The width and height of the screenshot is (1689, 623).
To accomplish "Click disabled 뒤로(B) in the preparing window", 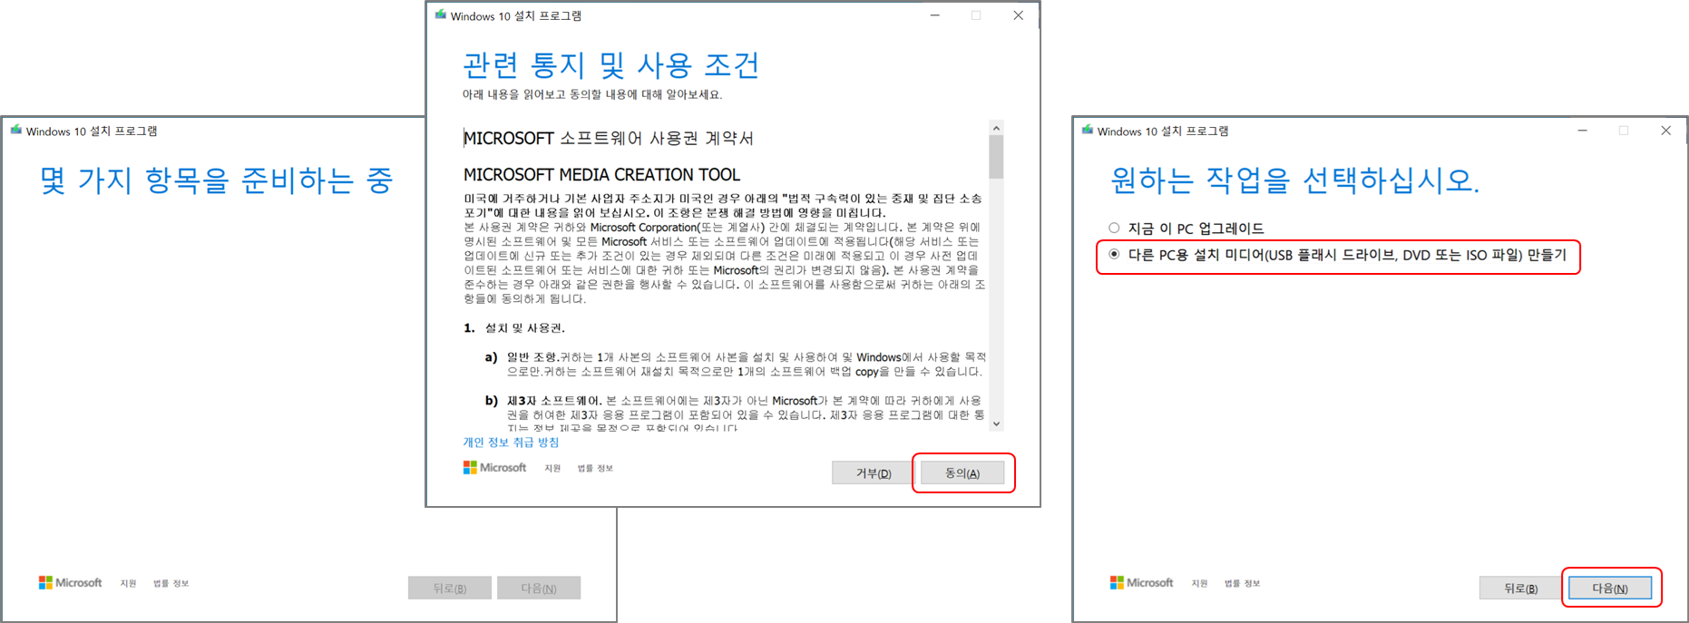I will point(450,588).
